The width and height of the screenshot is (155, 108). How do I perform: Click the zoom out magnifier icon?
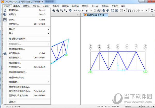(x=65, y=10)
